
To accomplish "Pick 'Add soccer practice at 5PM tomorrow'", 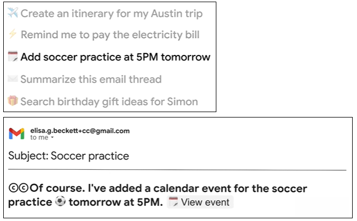I will pos(115,57).
